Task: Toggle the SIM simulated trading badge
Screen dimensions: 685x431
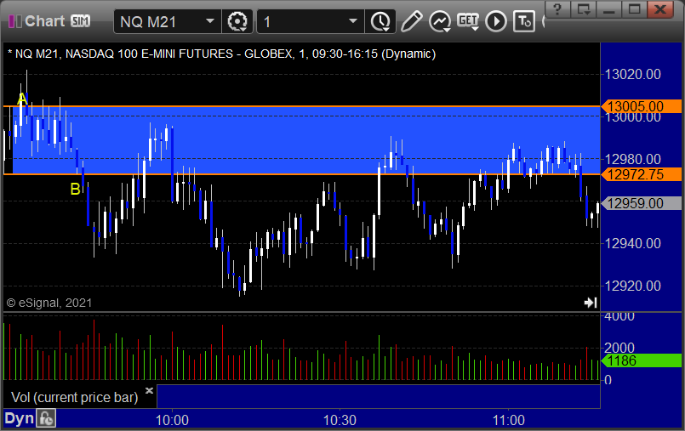Action: pyautogui.click(x=80, y=21)
